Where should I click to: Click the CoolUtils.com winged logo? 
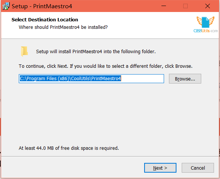pos(206,24)
